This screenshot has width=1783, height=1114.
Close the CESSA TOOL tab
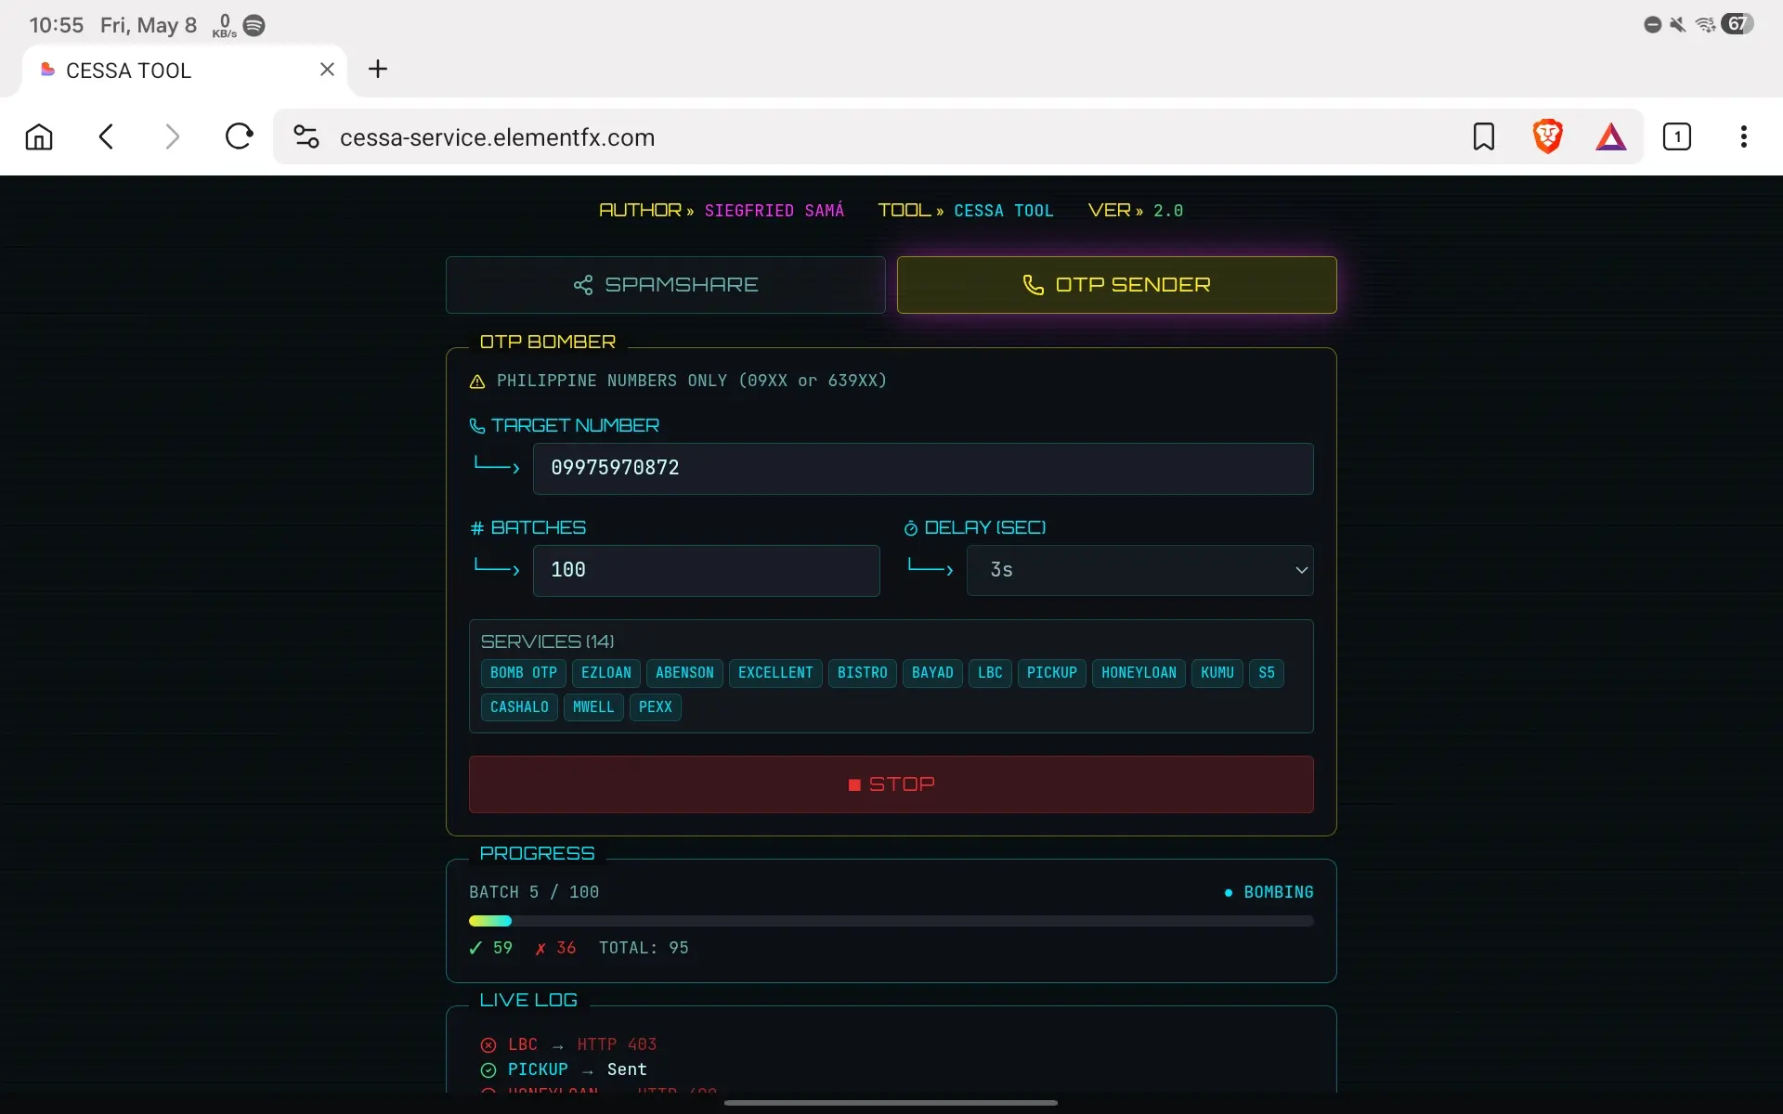327,70
